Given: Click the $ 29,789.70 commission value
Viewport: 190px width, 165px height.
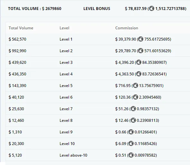Looking at the screenshot, I should [126, 51].
